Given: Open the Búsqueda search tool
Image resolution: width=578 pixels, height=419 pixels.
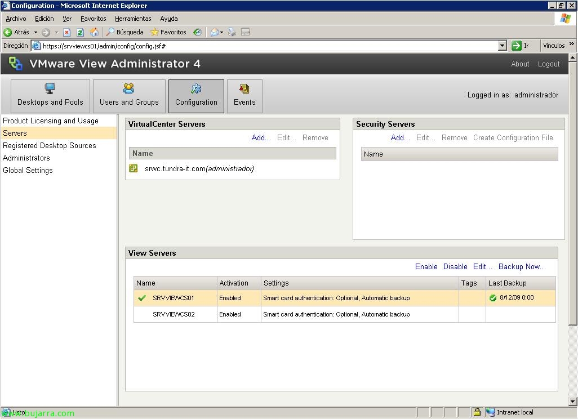Looking at the screenshot, I should click(x=125, y=33).
